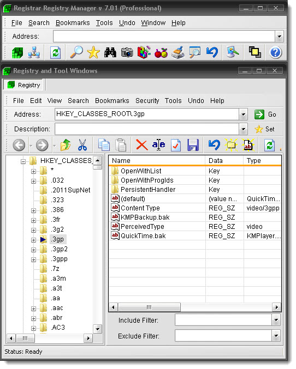
Task: Open the View menu in registry window
Action: pos(55,101)
